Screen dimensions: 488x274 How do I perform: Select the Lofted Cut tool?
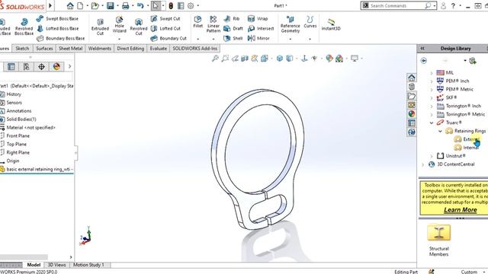coord(165,29)
